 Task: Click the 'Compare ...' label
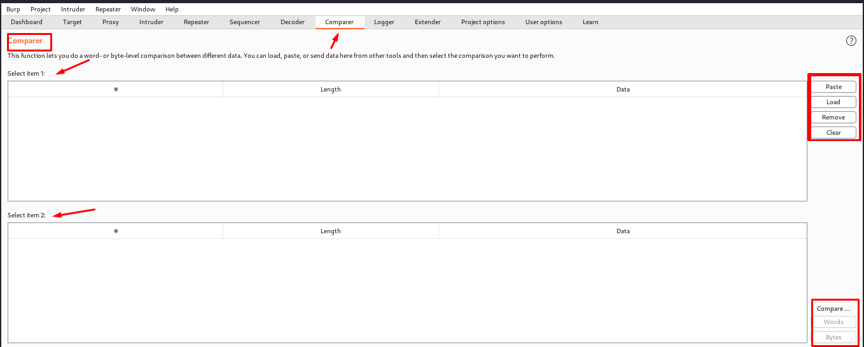click(833, 309)
